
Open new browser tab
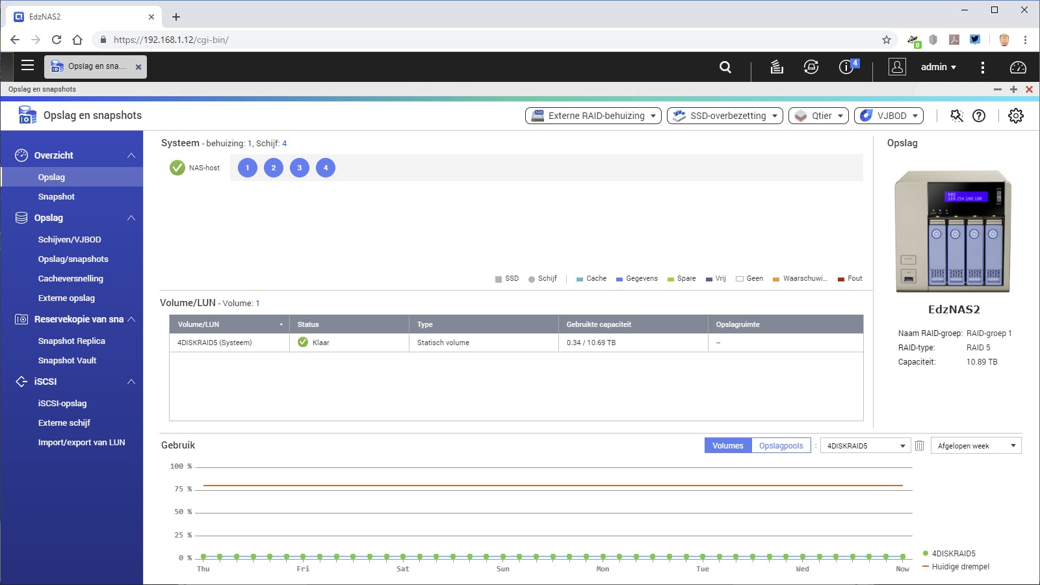176,17
